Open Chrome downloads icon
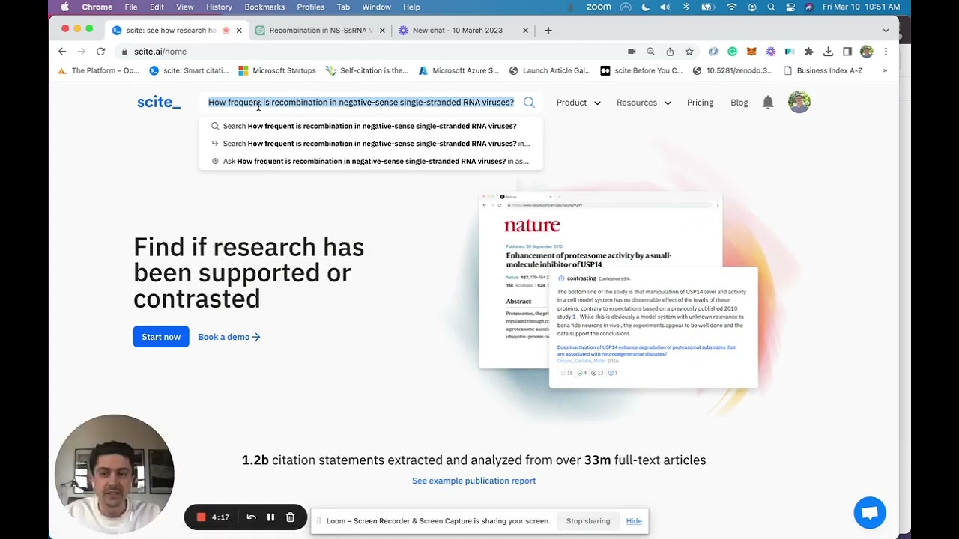 coord(828,52)
